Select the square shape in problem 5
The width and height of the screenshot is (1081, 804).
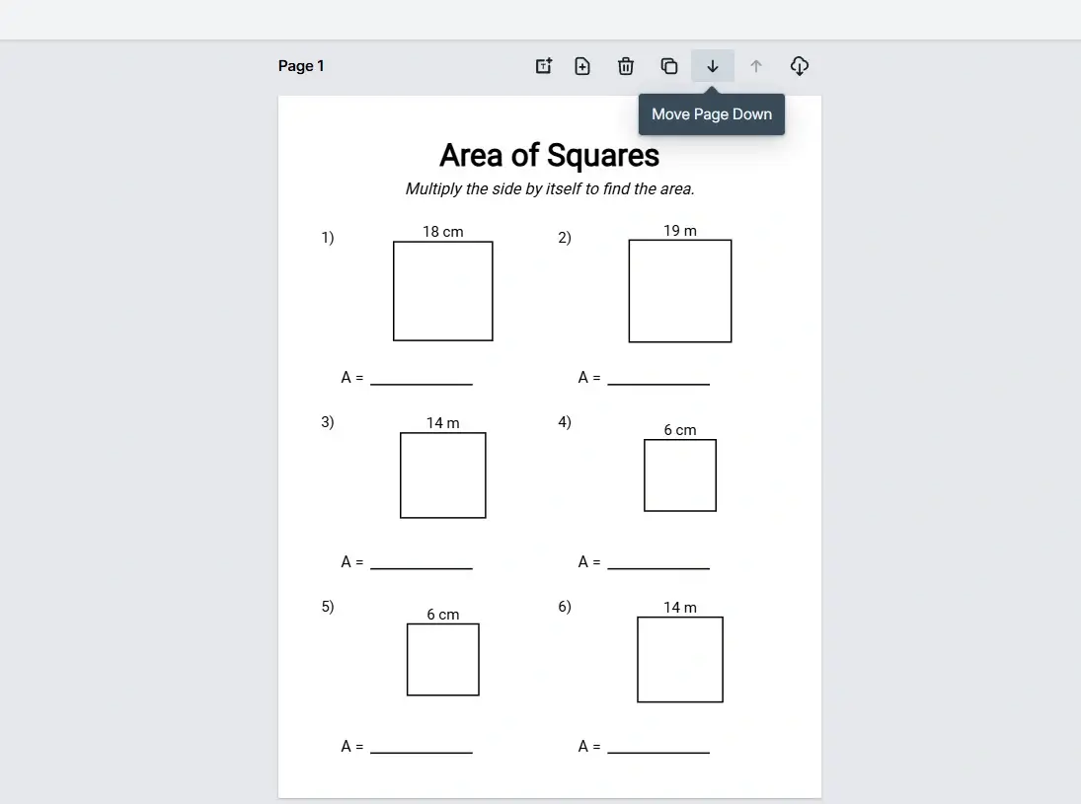point(443,660)
